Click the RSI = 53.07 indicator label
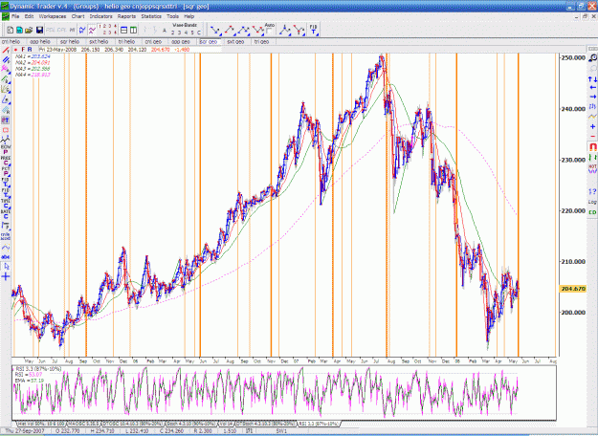Image resolution: width=598 pixels, height=436 pixels. tap(29, 375)
